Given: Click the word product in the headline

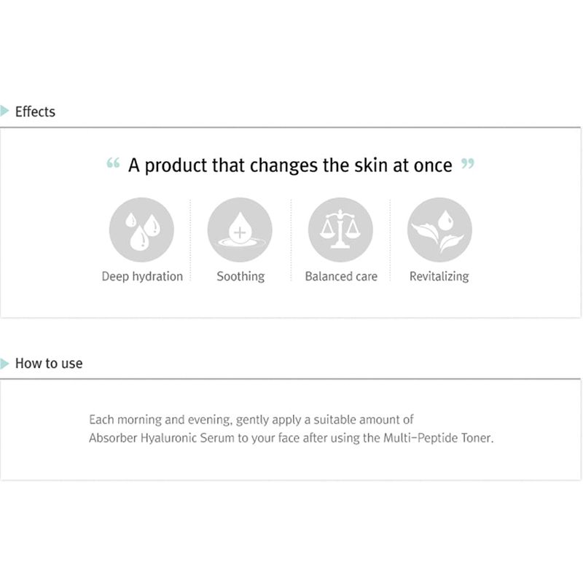Looking at the screenshot, I should [x=176, y=166].
